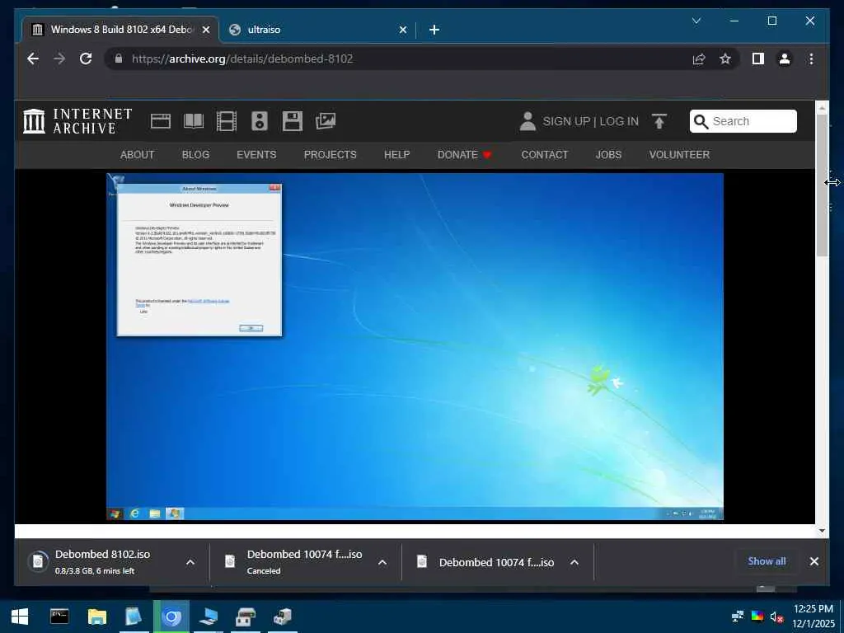This screenshot has width=844, height=633.
Task: Click the Windows 8 desktop screenshot image
Action: click(x=415, y=347)
